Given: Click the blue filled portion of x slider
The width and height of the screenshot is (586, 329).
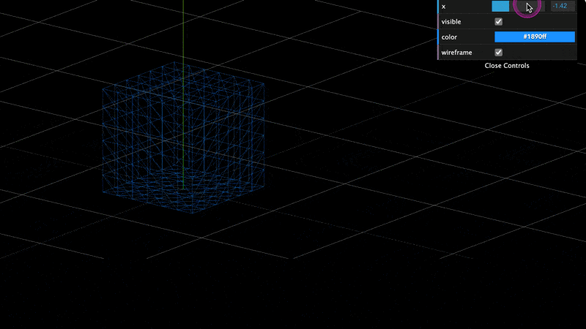Looking at the screenshot, I should pos(500,7).
